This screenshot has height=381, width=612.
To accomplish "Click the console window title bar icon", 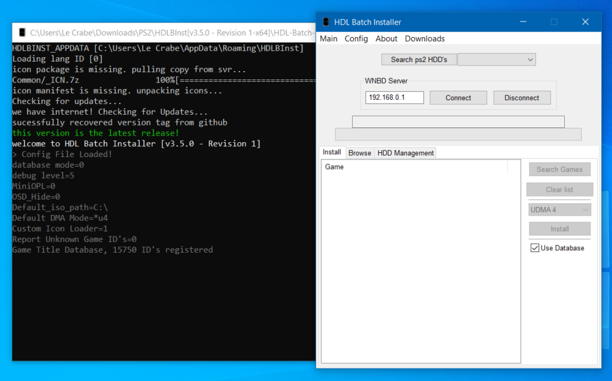I will tap(22, 32).
